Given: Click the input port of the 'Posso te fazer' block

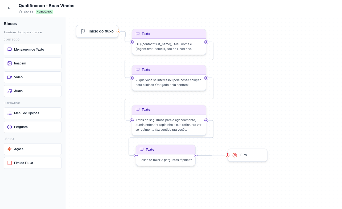Looking at the screenshot, I should point(136,155).
